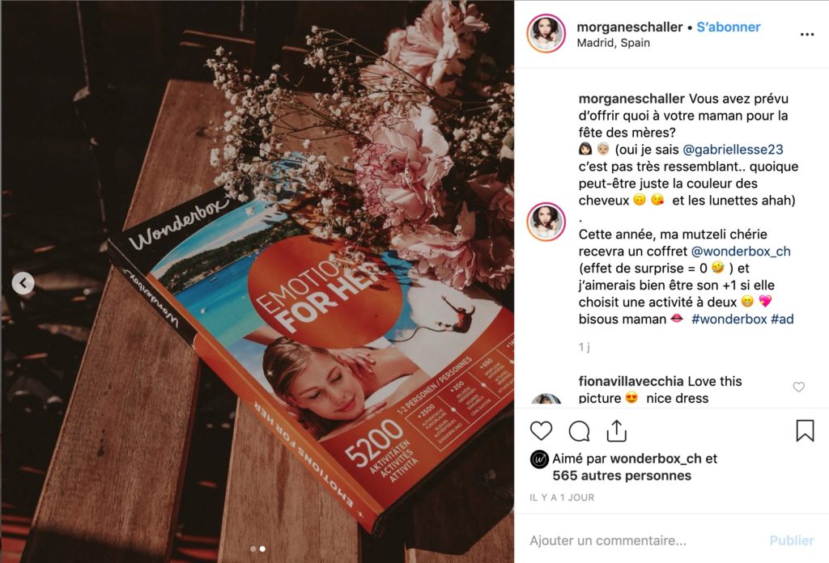Open morganeschaller's profile picture in the header
Screen dimensions: 829x563
(546, 34)
